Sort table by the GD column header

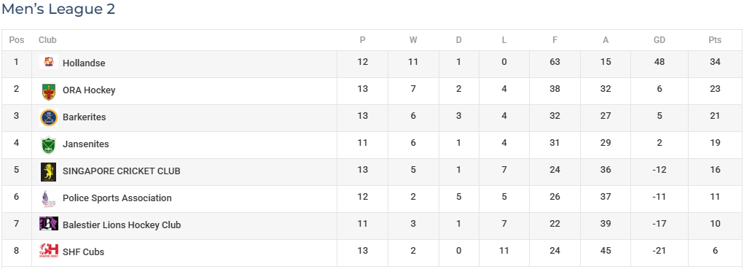pos(659,40)
